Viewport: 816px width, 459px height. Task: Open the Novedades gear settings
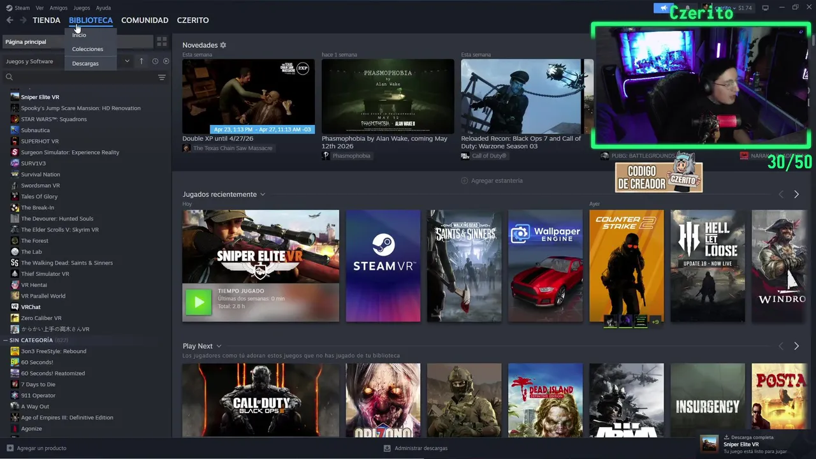point(223,45)
